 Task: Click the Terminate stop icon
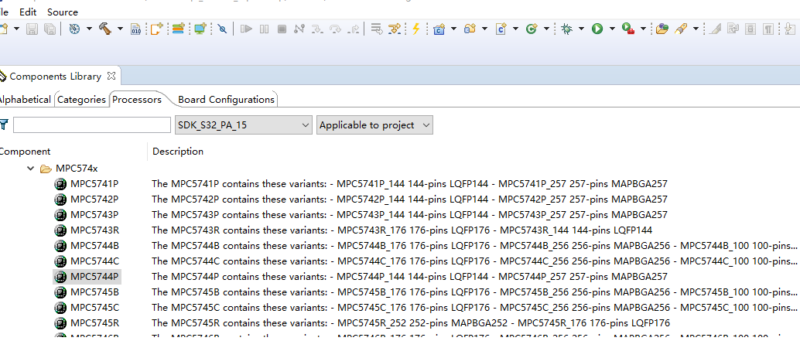coord(282,29)
